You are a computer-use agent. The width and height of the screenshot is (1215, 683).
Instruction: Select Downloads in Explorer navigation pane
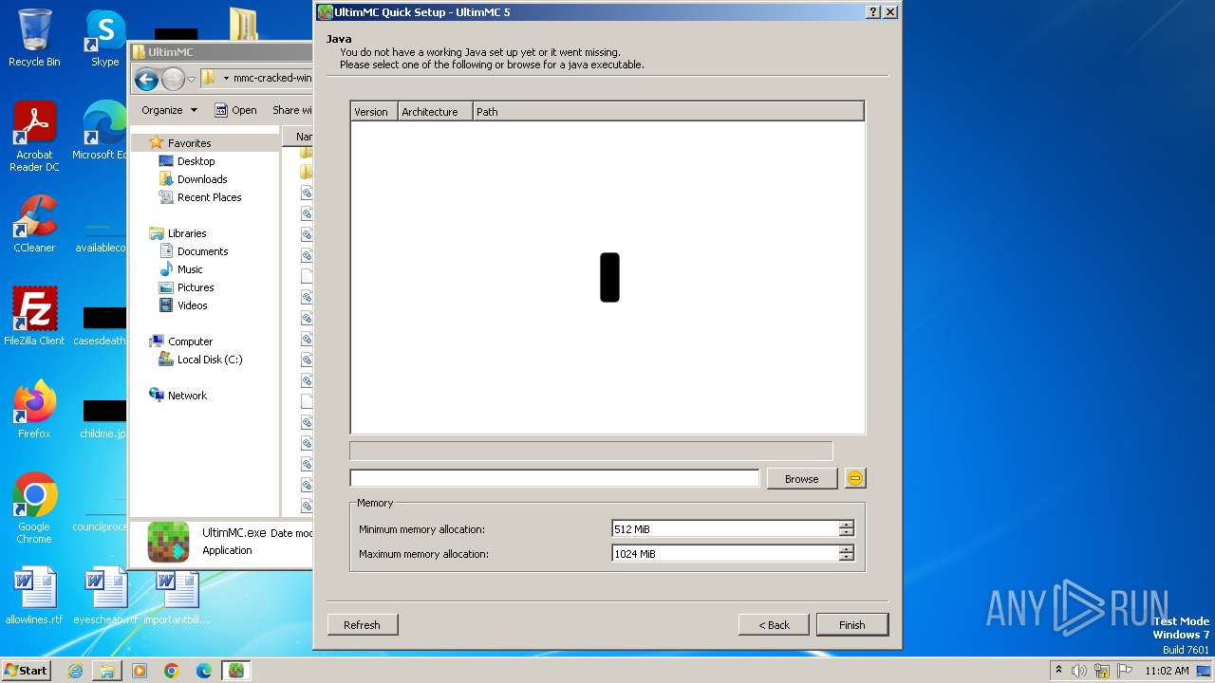(202, 179)
